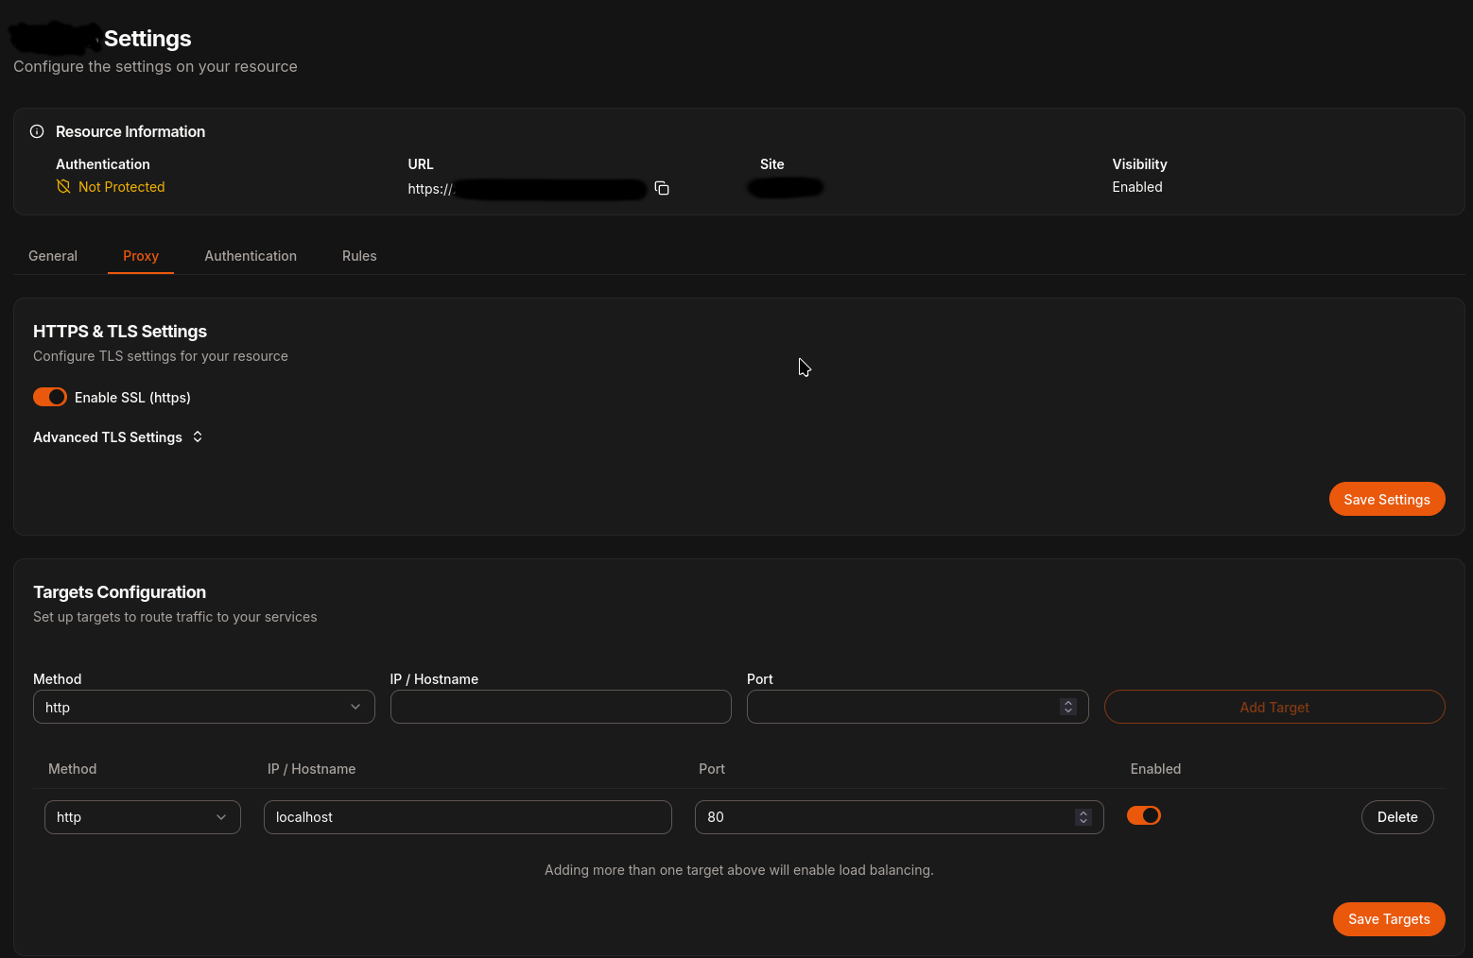Focus the new target IP / Hostname field
Viewport: 1473px width, 958px height.
561,707
